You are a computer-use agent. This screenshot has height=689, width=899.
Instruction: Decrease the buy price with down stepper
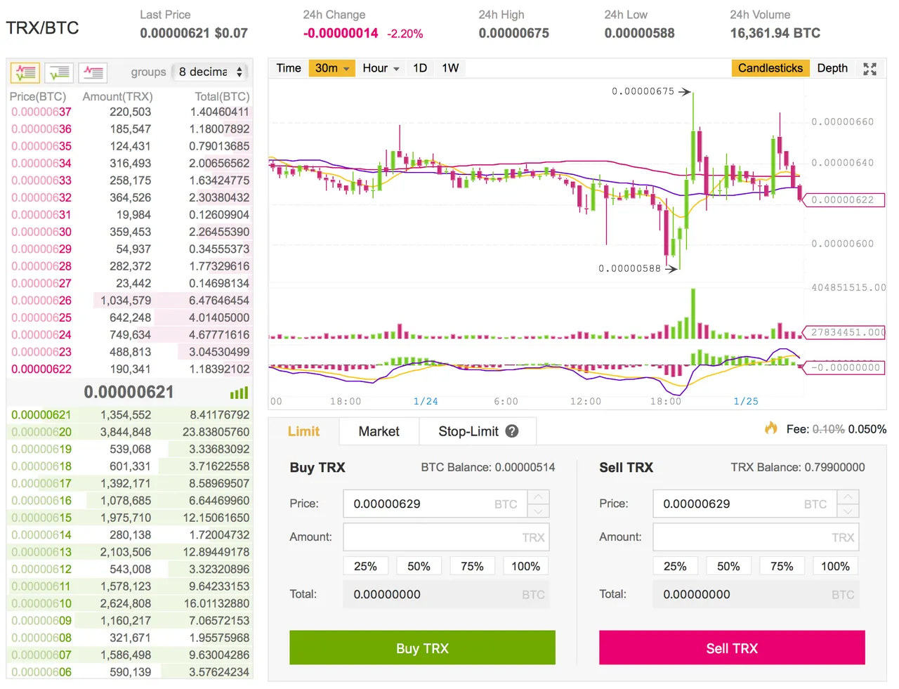(538, 511)
